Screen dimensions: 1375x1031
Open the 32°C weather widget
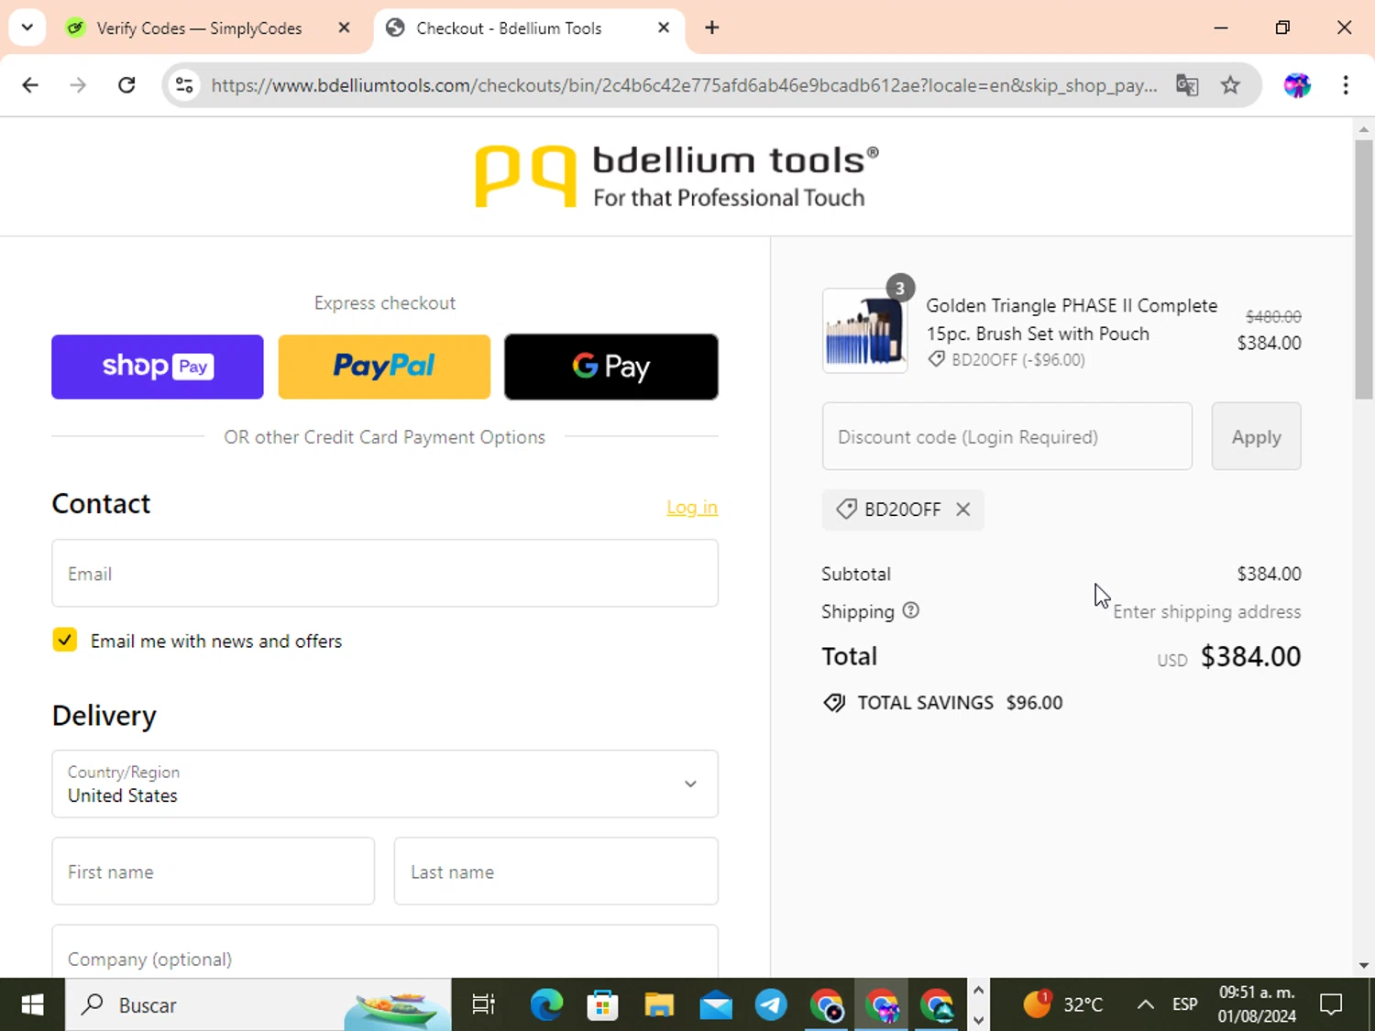click(1063, 1004)
